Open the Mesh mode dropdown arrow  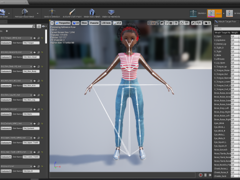pos(223,13)
